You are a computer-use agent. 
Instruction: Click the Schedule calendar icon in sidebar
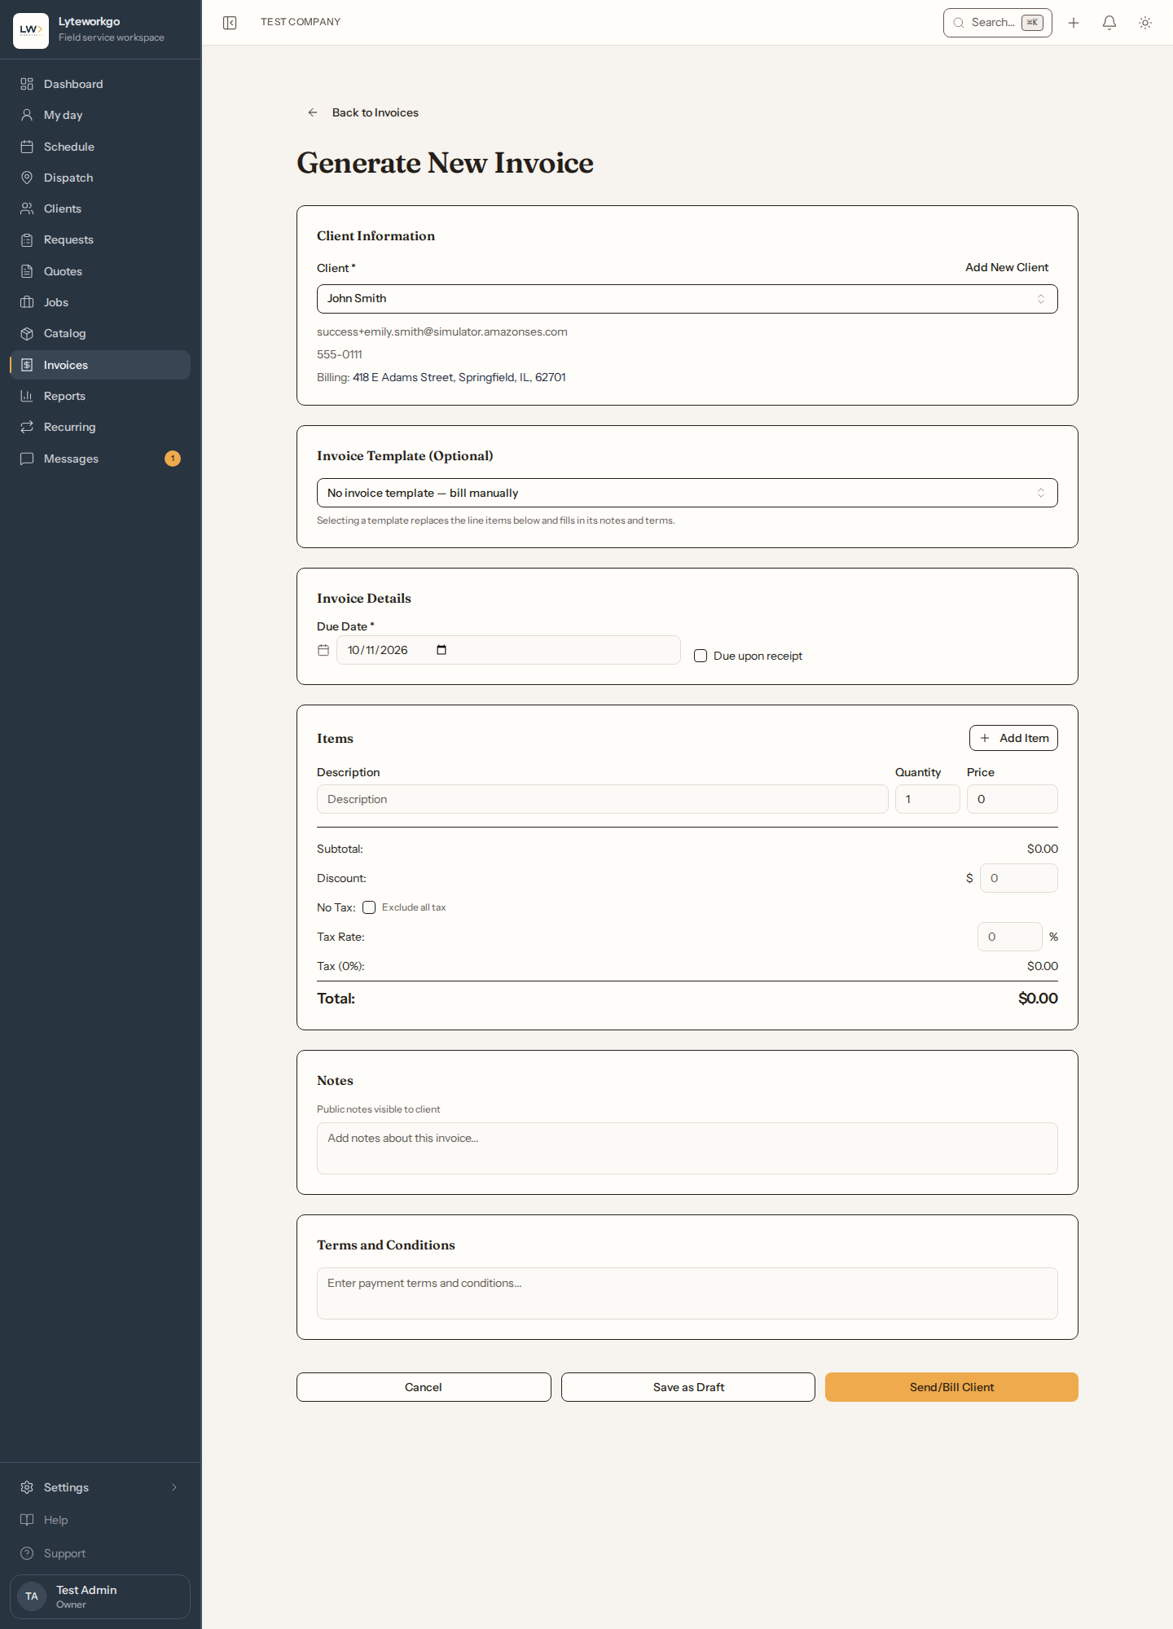pos(27,147)
